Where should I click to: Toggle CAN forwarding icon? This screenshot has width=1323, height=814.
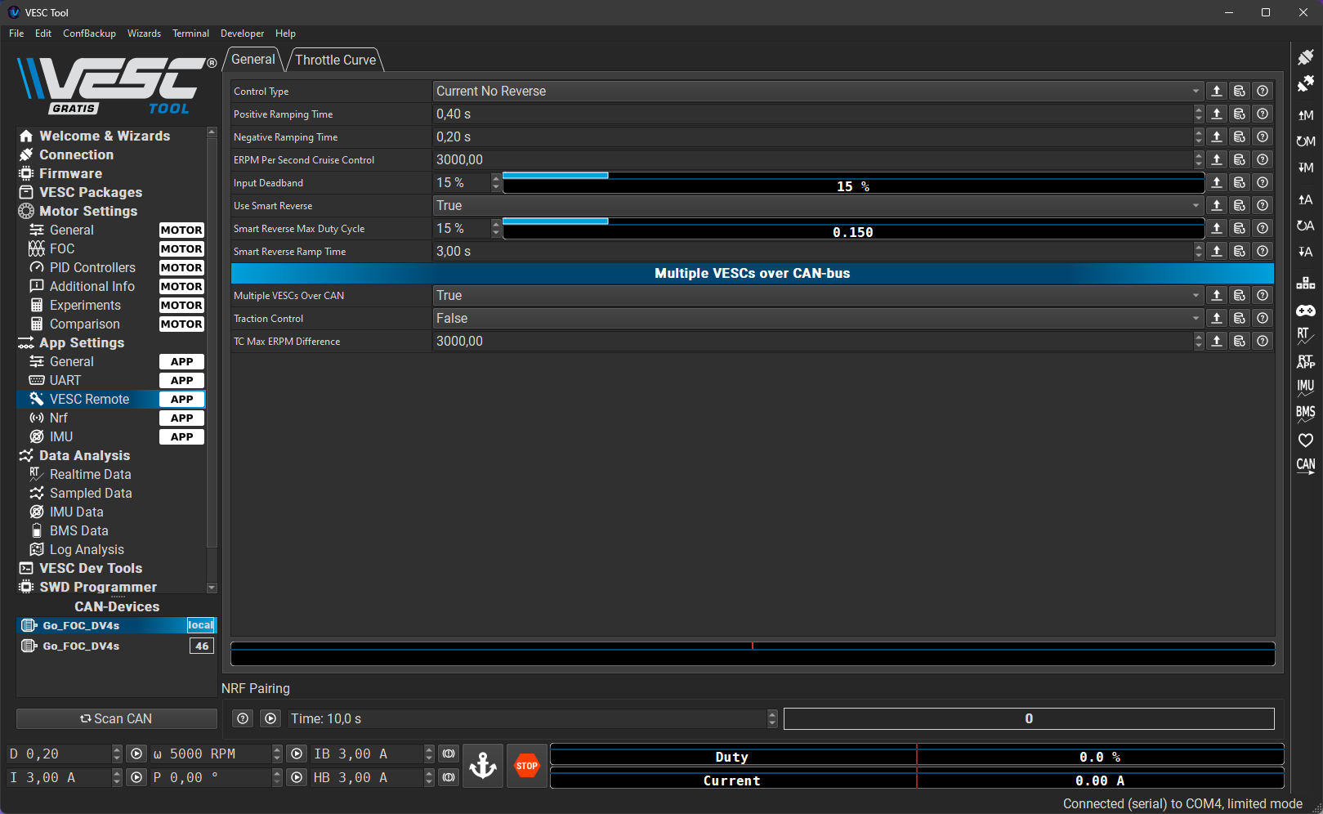tap(1305, 466)
